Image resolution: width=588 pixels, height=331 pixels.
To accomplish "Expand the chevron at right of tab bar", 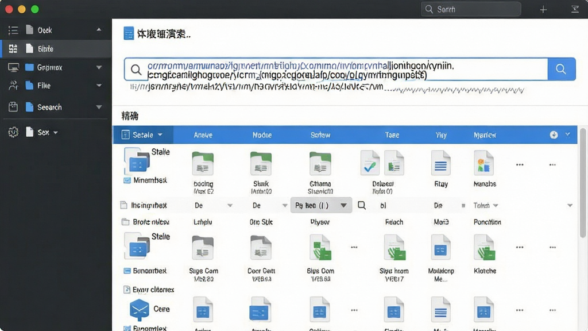I will pos(567,134).
